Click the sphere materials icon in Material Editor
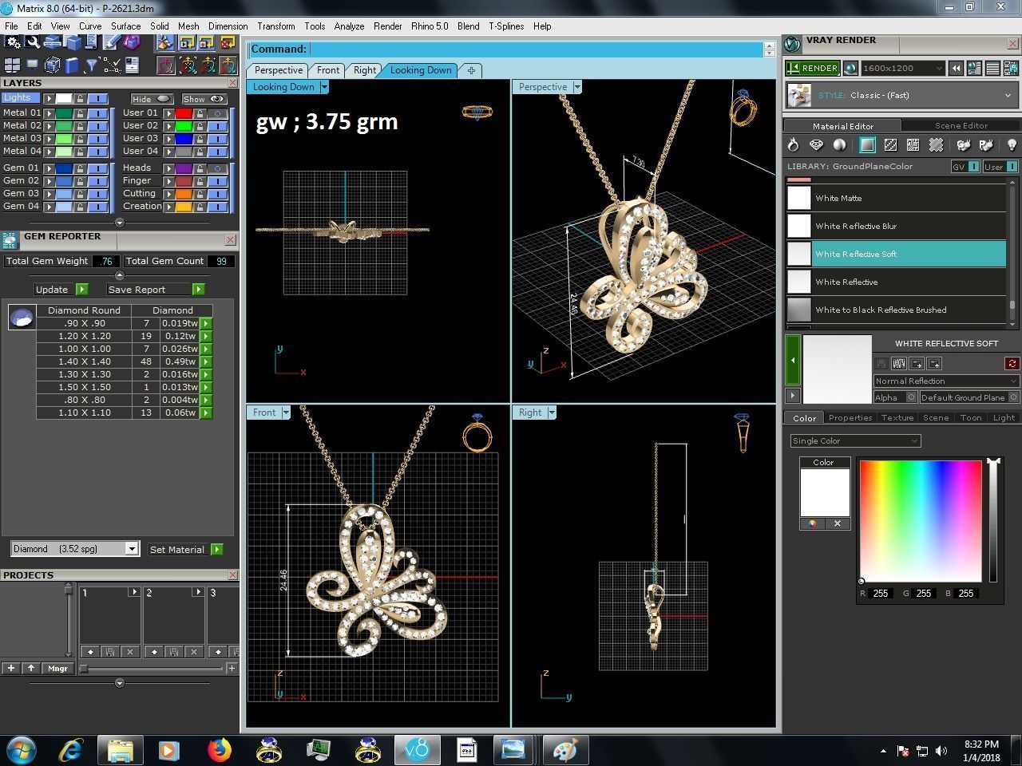 point(839,144)
